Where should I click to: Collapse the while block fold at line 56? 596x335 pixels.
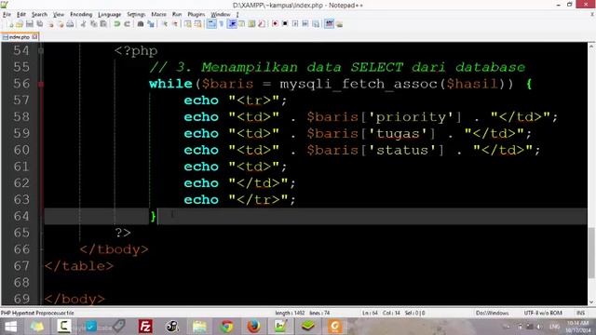41,84
